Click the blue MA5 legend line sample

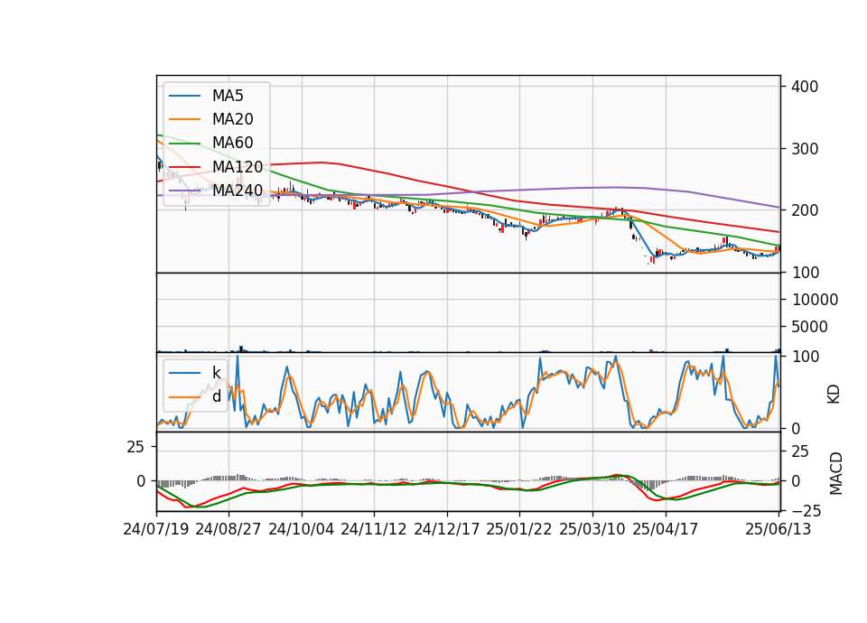click(184, 97)
